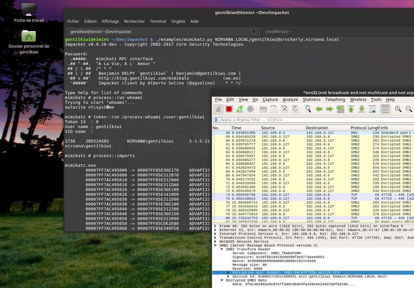Open Wireshark Telephony menu
Screen dimensions: 414x288
tap(335, 100)
